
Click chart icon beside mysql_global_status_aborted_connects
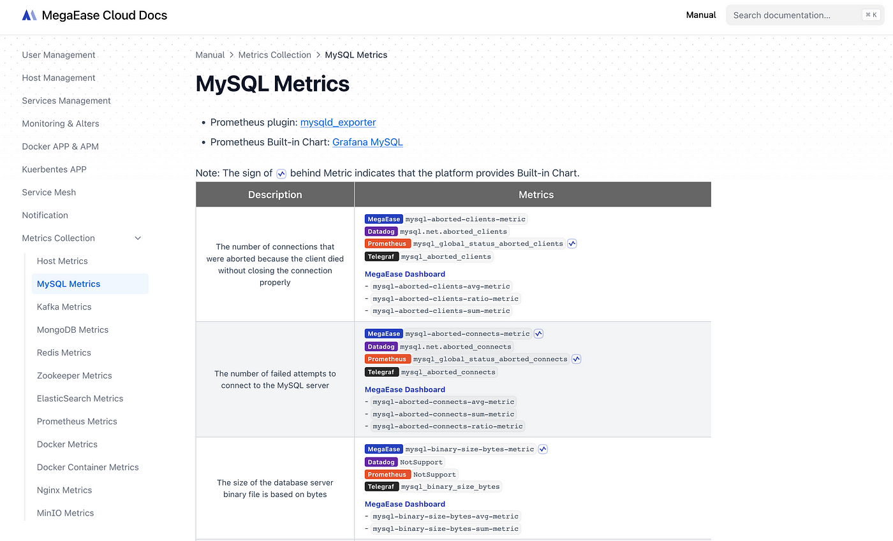(576, 359)
